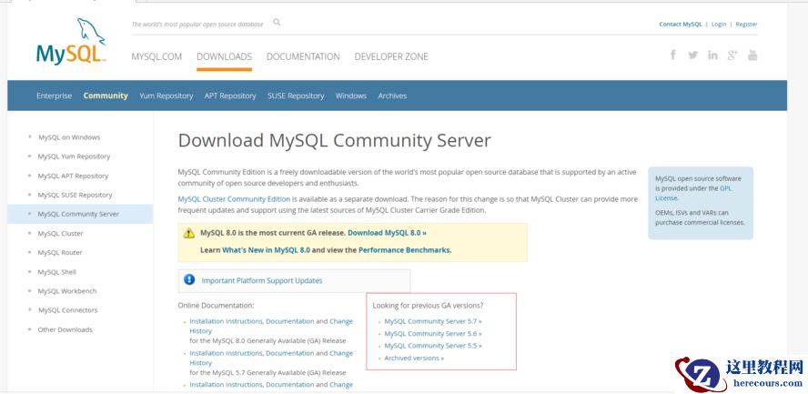Open MySQL Shell in sidebar
808x394 pixels.
[x=56, y=272]
